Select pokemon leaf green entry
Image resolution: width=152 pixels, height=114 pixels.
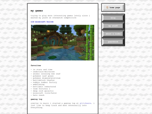[x=42, y=76]
